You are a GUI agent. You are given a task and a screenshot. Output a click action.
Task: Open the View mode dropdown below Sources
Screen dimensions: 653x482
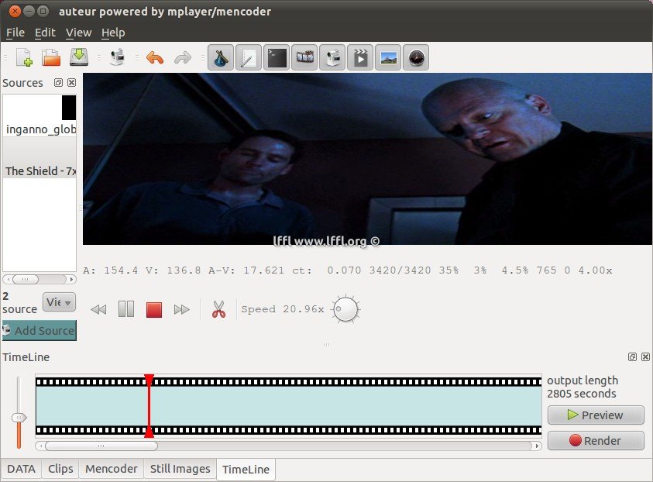click(x=59, y=301)
